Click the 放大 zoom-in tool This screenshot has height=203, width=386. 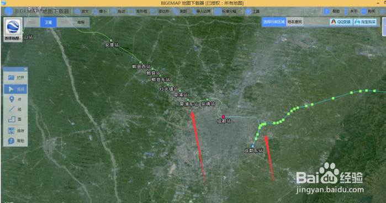[x=82, y=12]
